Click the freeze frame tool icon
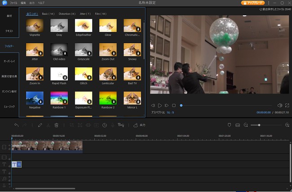 point(97,125)
